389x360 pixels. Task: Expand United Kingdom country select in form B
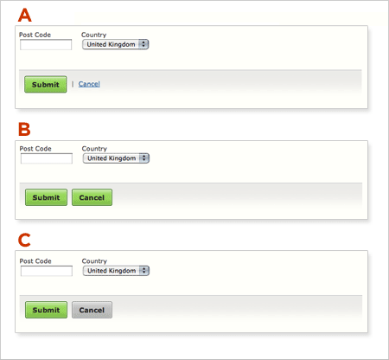coord(116,158)
